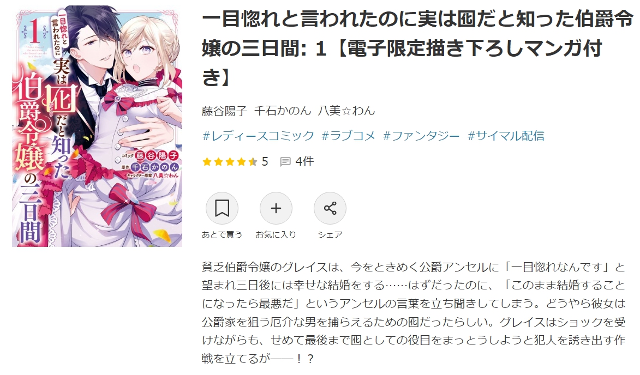Select the #レディースコミック tag
This screenshot has height=375, width=640.
tap(259, 136)
